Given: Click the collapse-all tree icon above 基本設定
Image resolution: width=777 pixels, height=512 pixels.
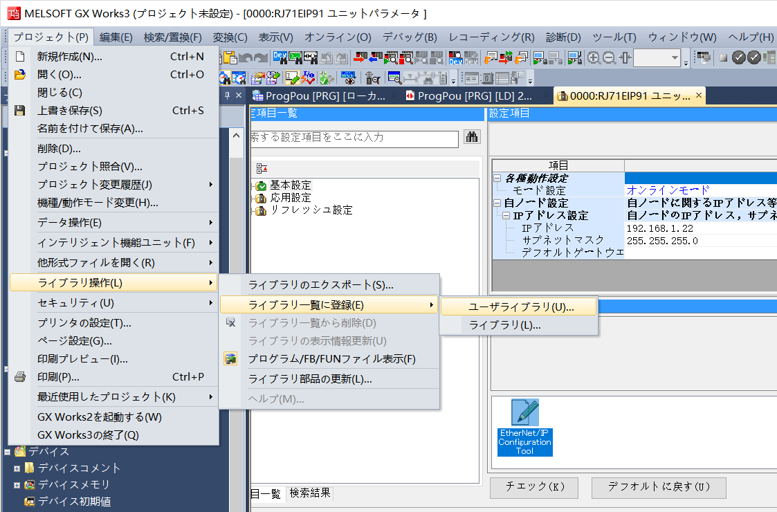Looking at the screenshot, I should tap(262, 168).
